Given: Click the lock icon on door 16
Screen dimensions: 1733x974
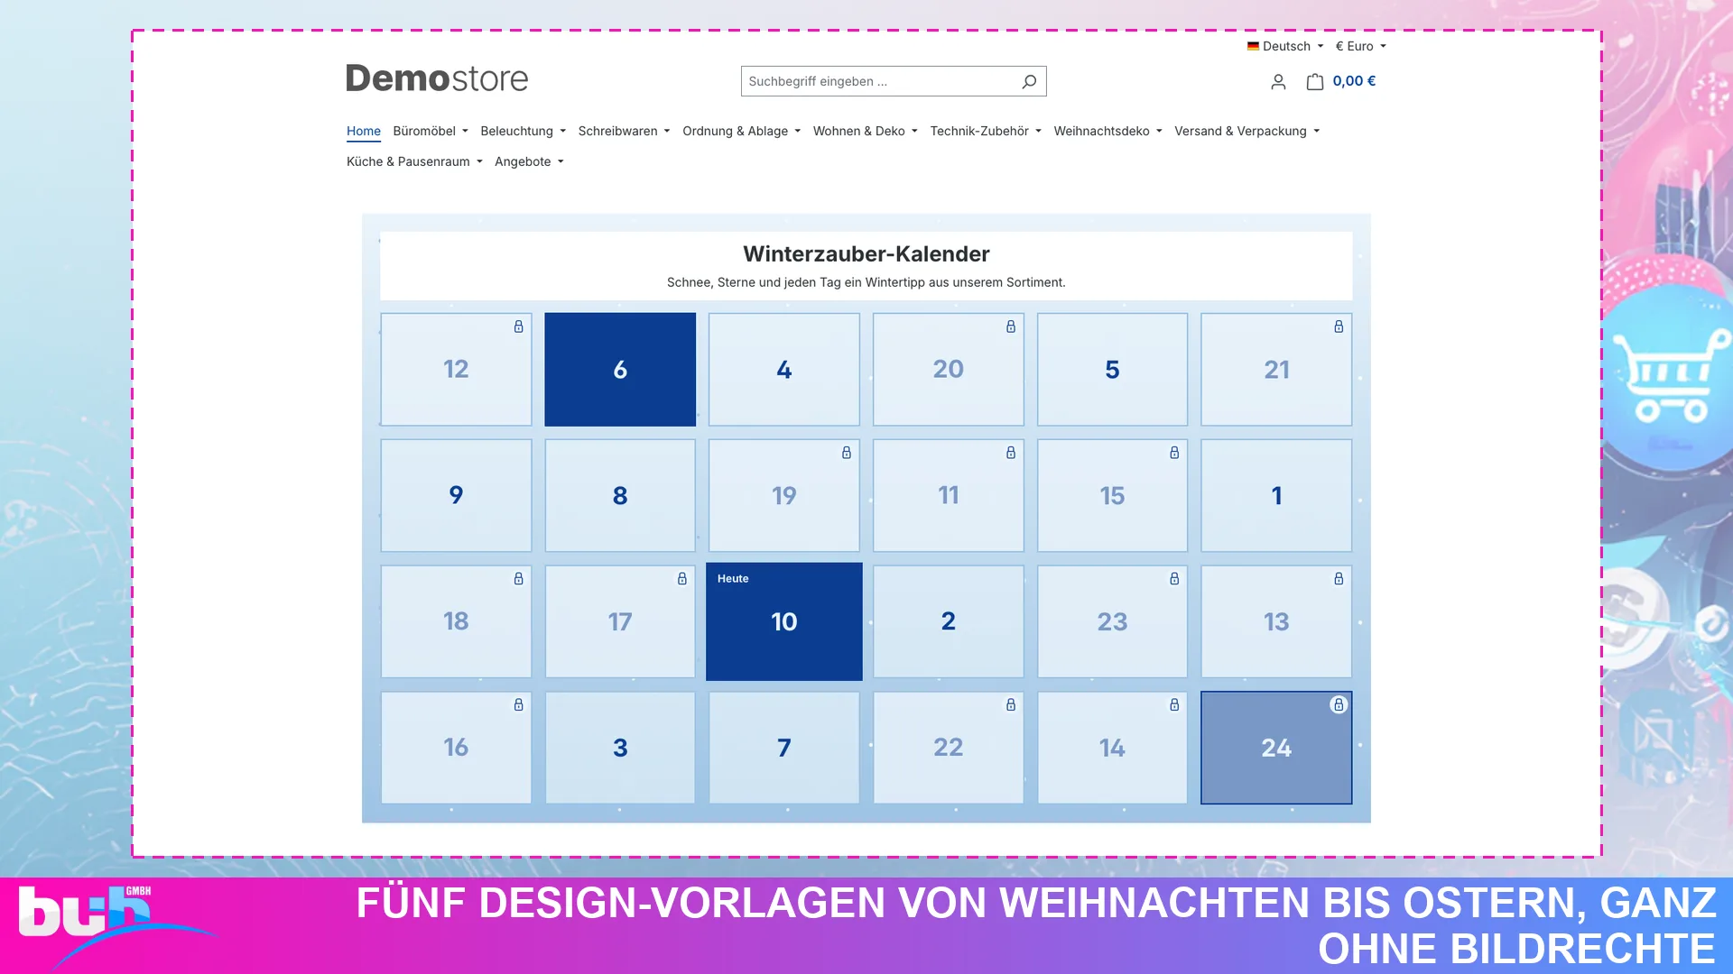Looking at the screenshot, I should [x=519, y=704].
